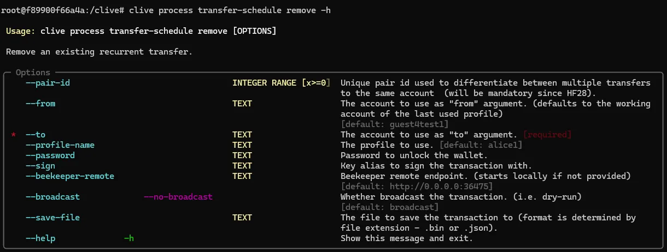The height and width of the screenshot is (252, 667).
Task: Click the --to option name
Action: 36,135
